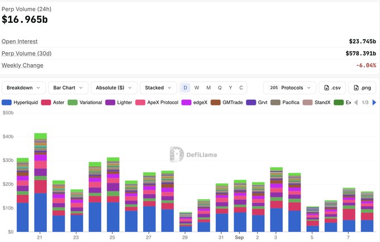Viewport: 380px width, 242px height.
Task: Toggle StandX series in legend
Action: pyautogui.click(x=317, y=103)
